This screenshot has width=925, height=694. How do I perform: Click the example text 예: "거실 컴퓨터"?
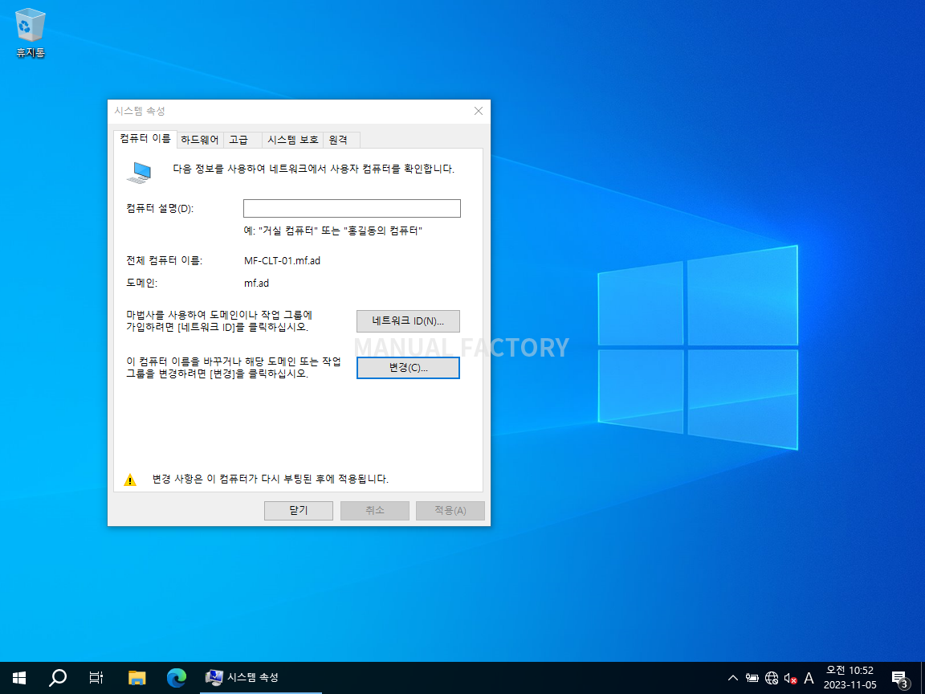click(332, 231)
